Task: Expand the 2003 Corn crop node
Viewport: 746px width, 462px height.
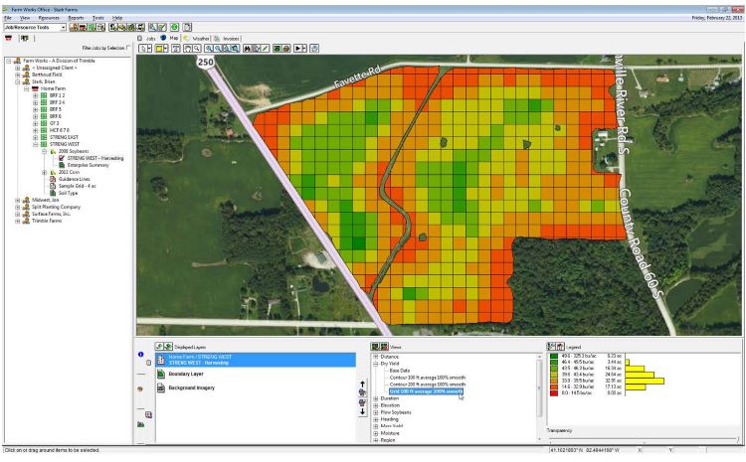Action: [44, 172]
